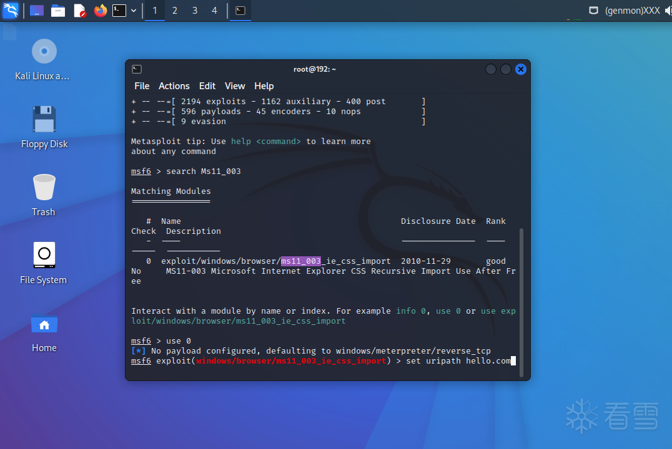Open the Actions menu in the terminal

tap(174, 86)
